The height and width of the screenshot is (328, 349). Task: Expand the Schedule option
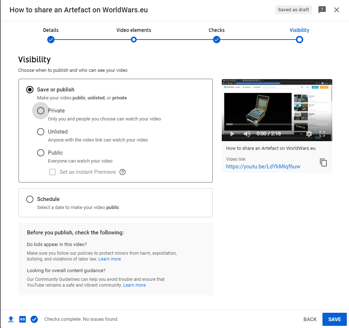click(x=30, y=199)
